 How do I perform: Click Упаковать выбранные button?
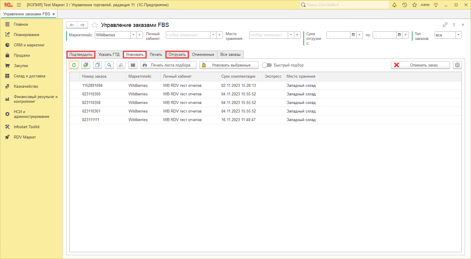tap(229, 65)
